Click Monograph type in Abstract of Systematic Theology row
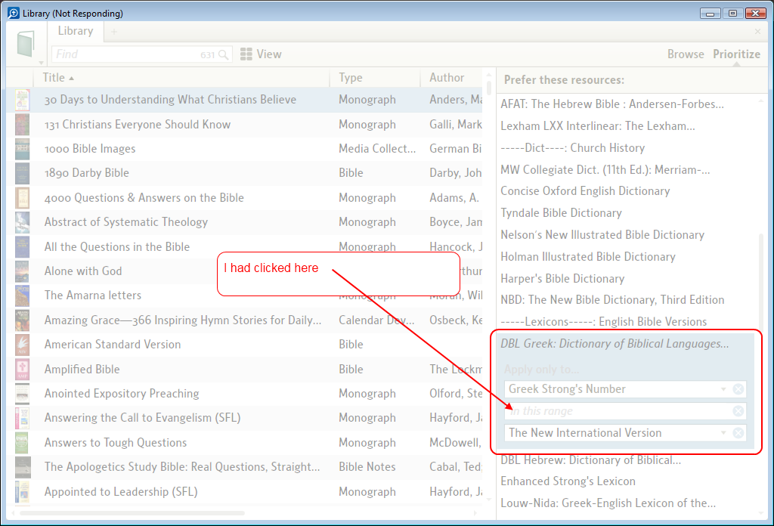774x526 pixels. point(367,222)
